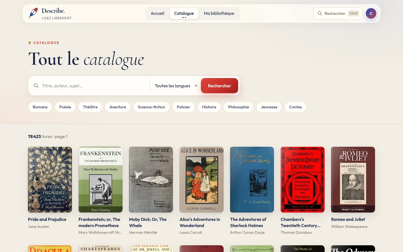Filter by Romans category
Viewport: 403px width, 252px height.
(40, 107)
